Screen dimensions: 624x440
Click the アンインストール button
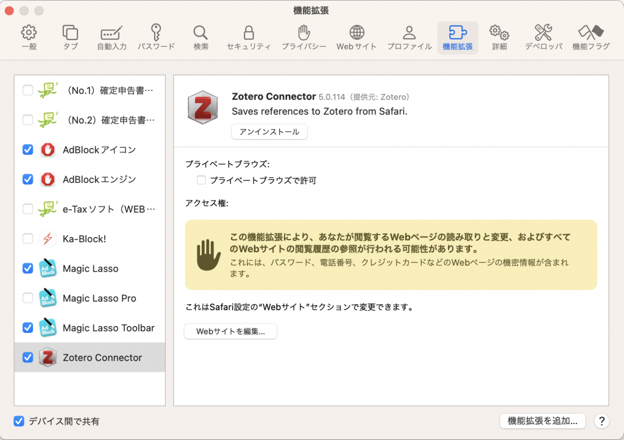click(269, 132)
